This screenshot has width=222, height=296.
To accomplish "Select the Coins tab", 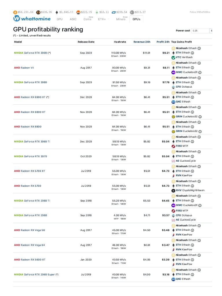I will point(87,19).
